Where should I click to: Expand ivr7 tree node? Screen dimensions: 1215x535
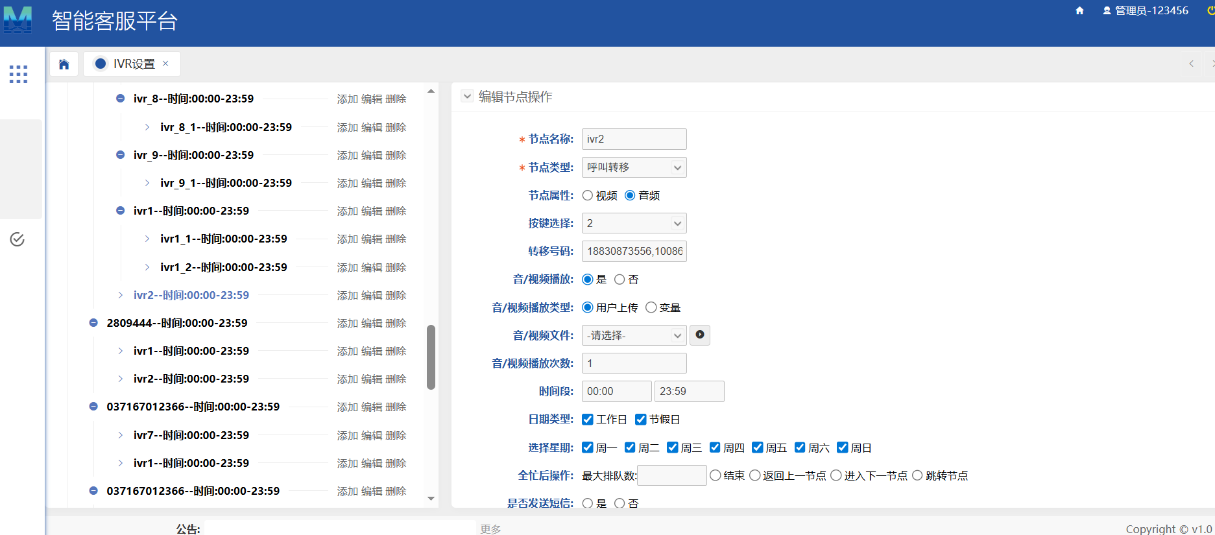pos(120,435)
